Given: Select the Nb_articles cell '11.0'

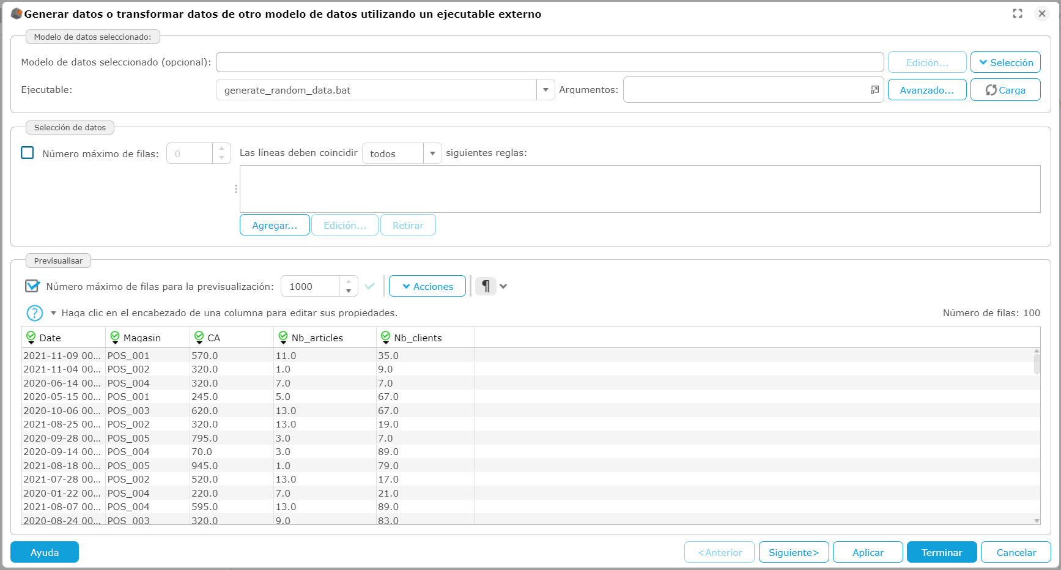Looking at the screenshot, I should pos(325,356).
